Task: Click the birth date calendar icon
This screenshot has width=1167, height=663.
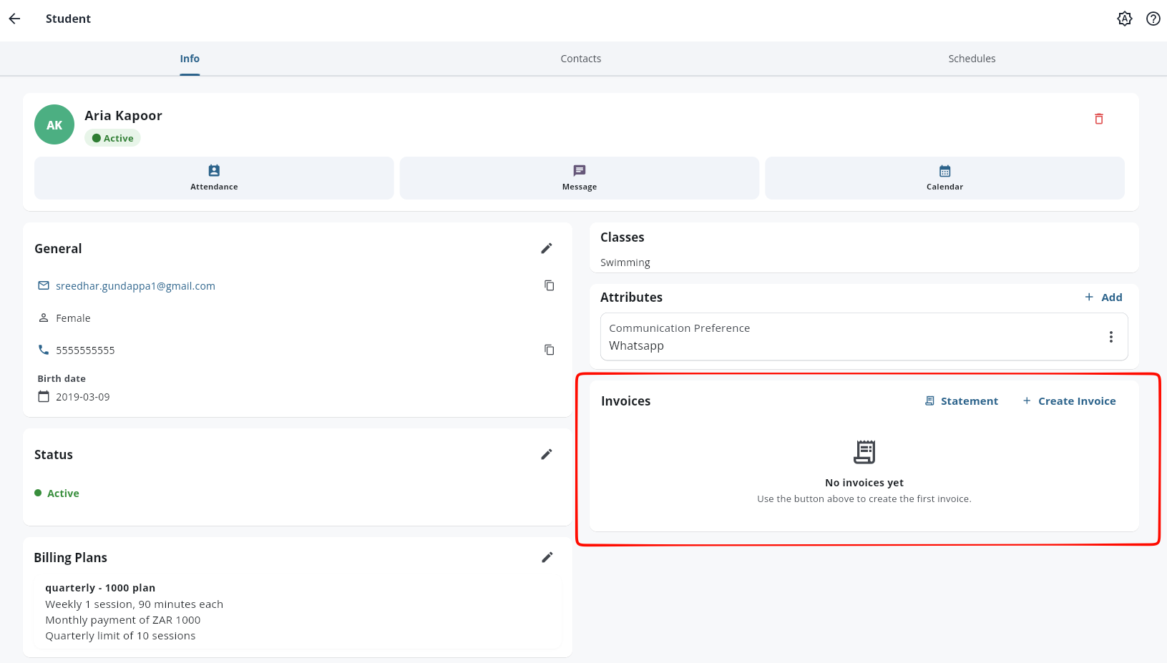Action: pos(44,396)
